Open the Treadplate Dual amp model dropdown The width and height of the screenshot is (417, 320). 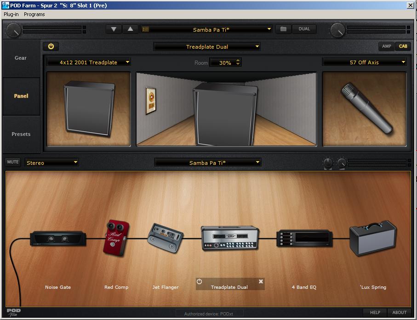coord(207,47)
